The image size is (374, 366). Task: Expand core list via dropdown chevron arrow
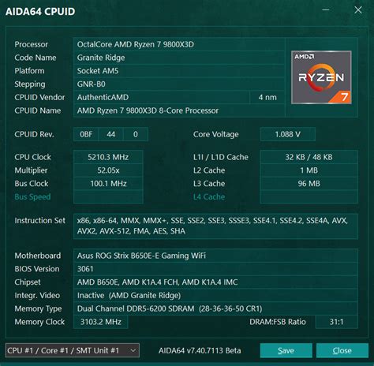point(133,350)
